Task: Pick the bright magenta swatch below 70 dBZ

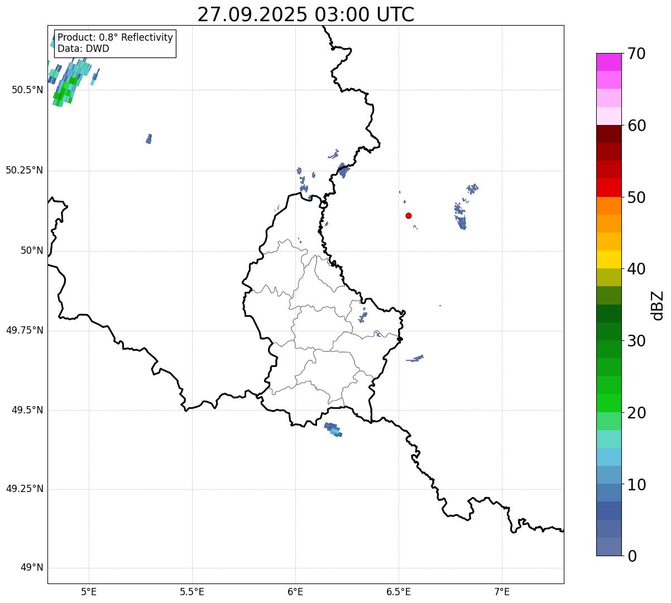Action: pos(608,62)
